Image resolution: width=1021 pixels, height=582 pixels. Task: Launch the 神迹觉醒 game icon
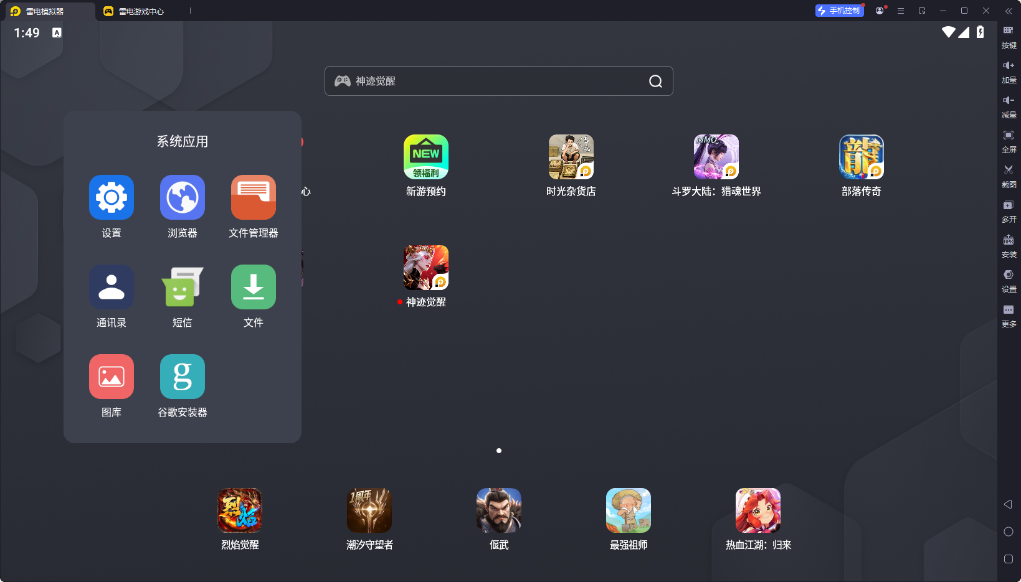(426, 268)
